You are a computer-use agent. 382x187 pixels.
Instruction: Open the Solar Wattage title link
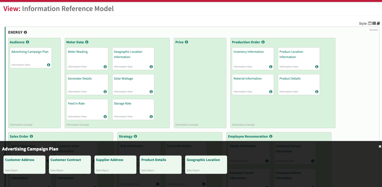123,79
